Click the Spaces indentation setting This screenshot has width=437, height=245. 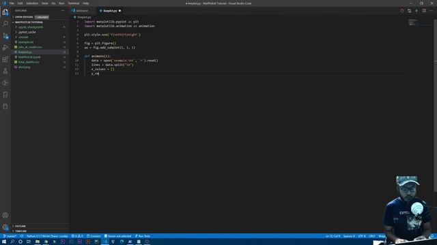(x=349, y=236)
